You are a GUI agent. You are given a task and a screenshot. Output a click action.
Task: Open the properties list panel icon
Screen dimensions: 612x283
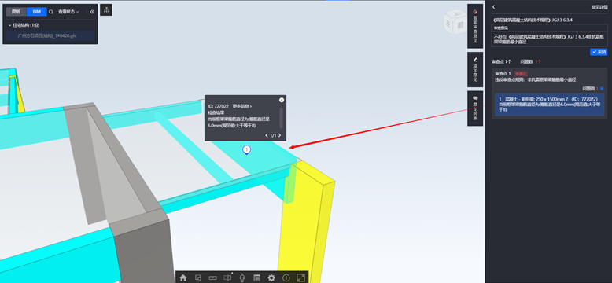(256, 277)
